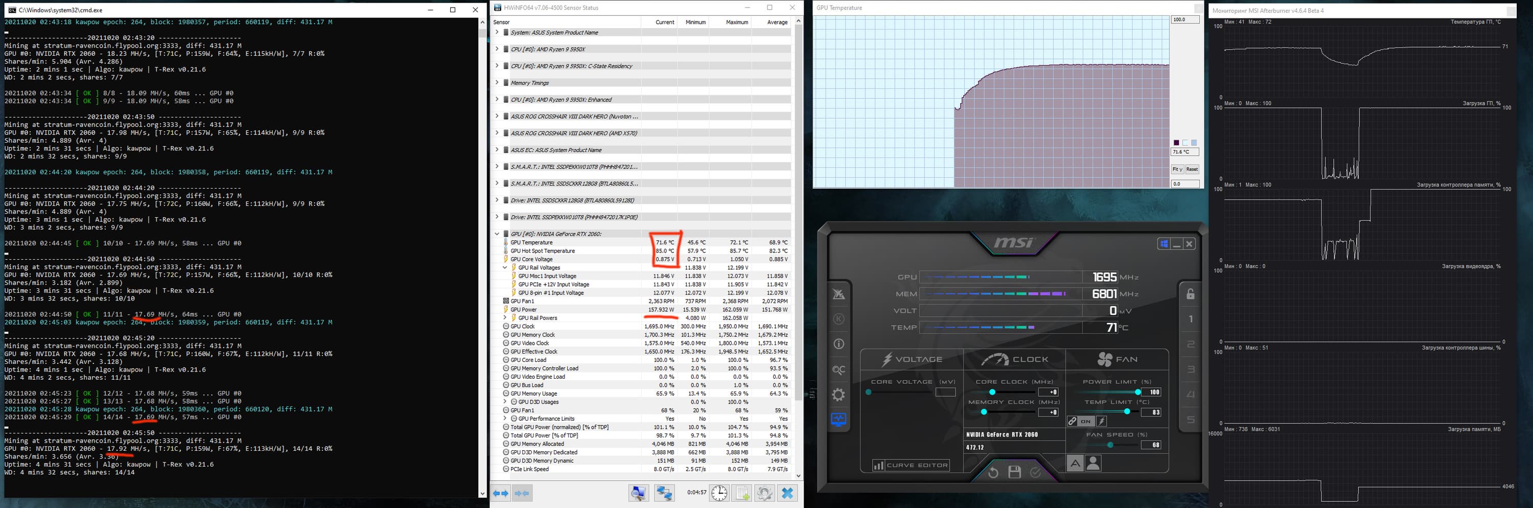This screenshot has height=508, width=1533.
Task: Adjust the Core Clock slider handle
Action: point(992,392)
